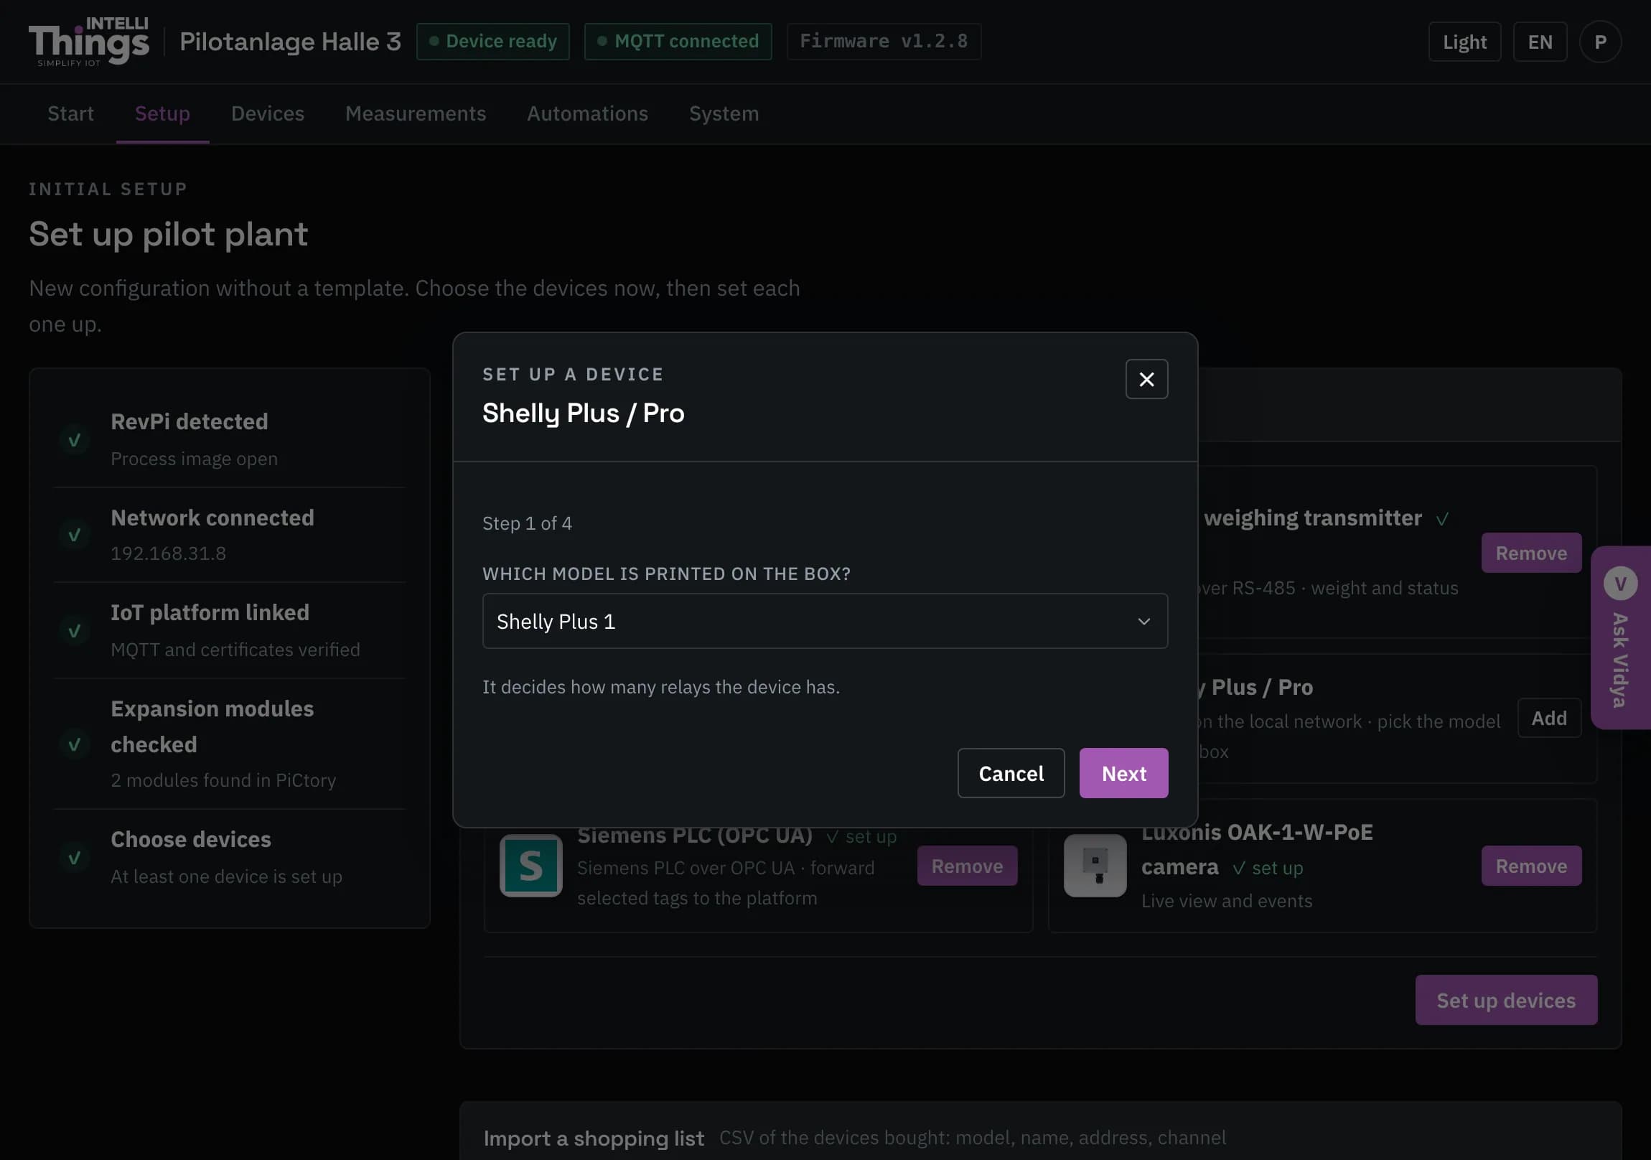1651x1160 pixels.
Task: Click the Set up pilot plant heading
Action: pyautogui.click(x=168, y=235)
